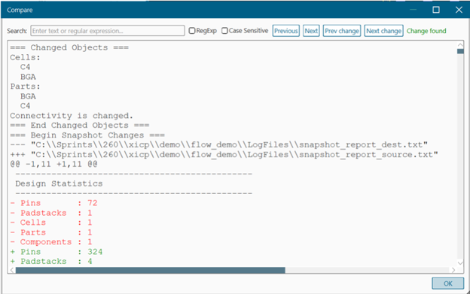Image resolution: width=470 pixels, height=294 pixels.
Task: Click '=== Begin Snapshot Changes ===' line
Action: [x=87, y=135]
